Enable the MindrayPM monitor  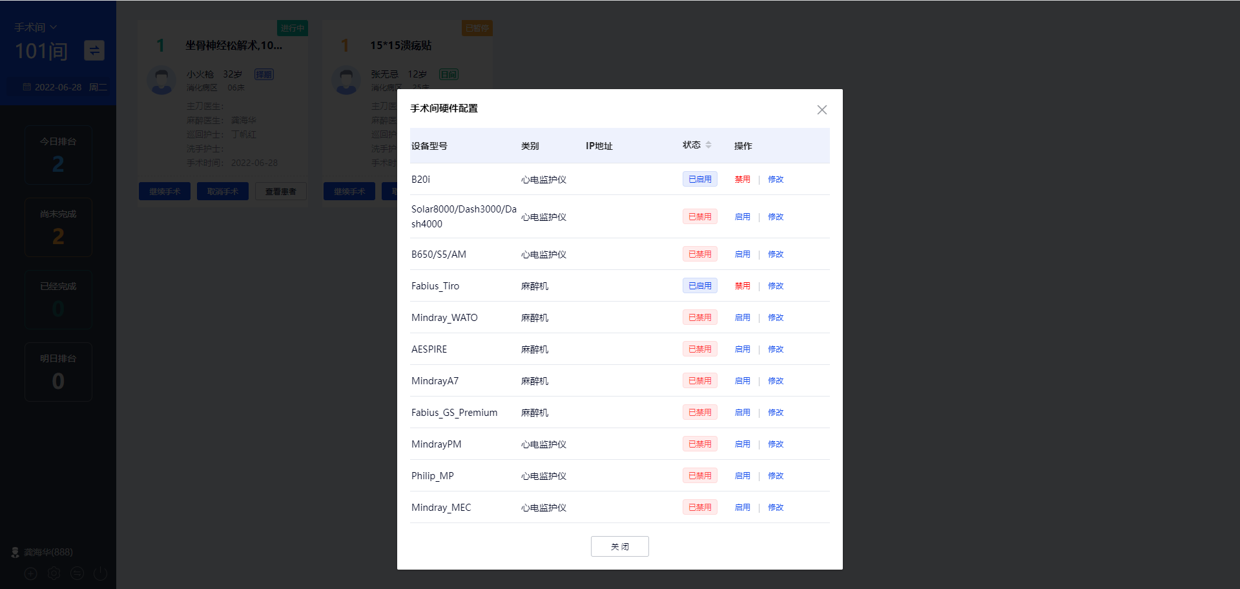pyautogui.click(x=742, y=444)
